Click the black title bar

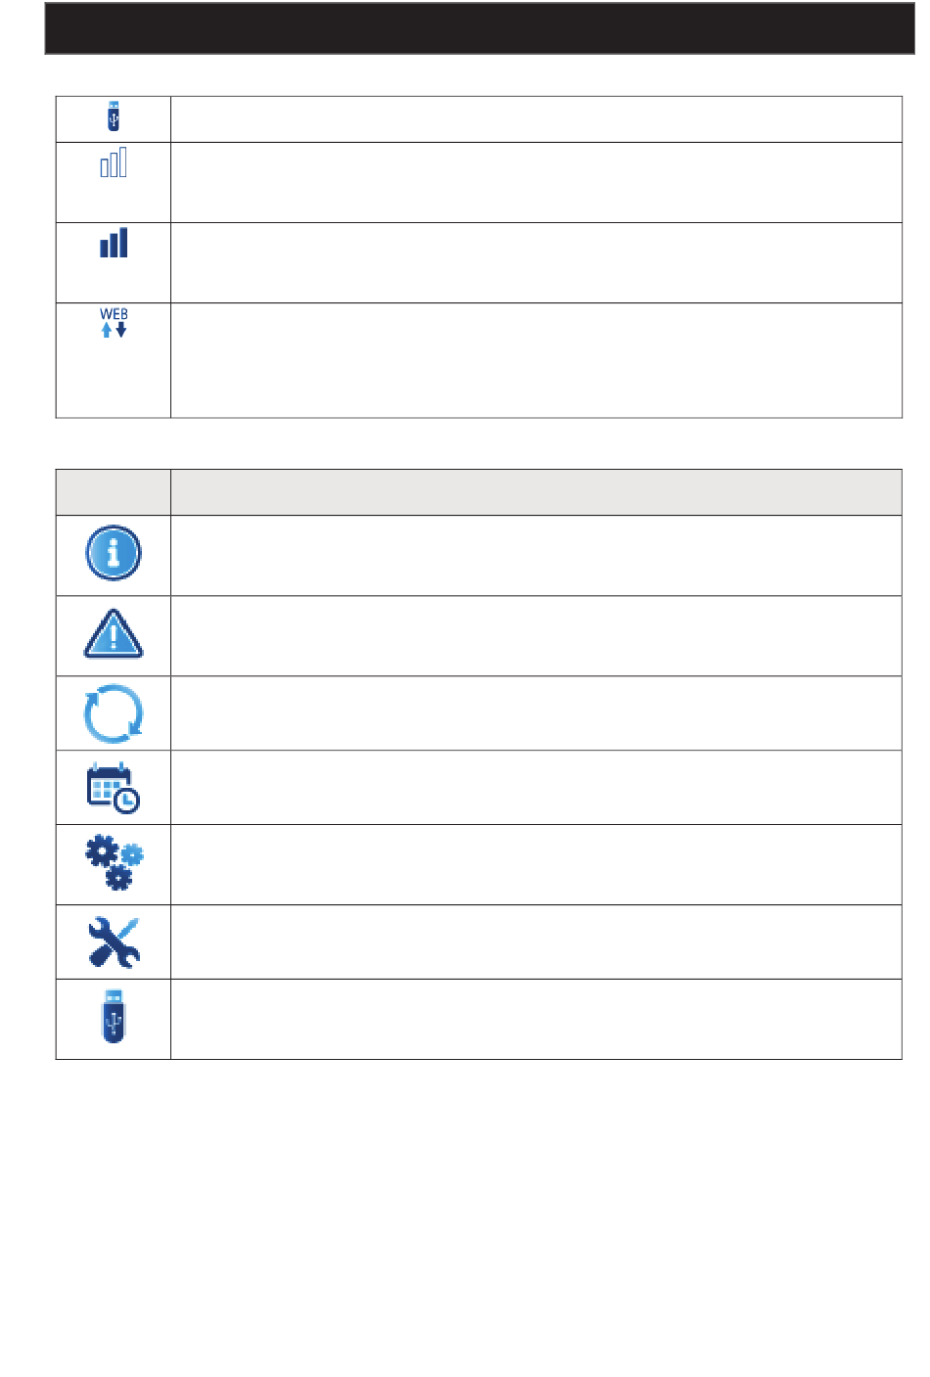[480, 27]
